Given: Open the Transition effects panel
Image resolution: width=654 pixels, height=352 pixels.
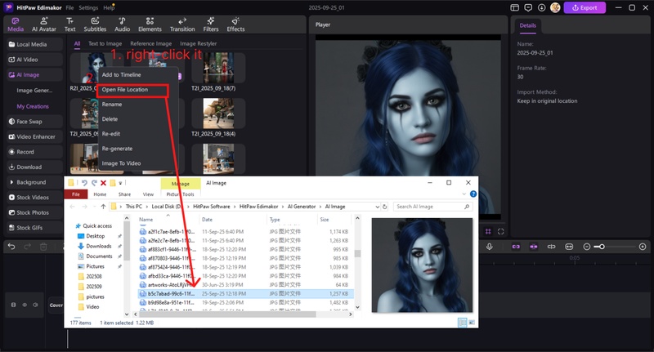Looking at the screenshot, I should (182, 25).
